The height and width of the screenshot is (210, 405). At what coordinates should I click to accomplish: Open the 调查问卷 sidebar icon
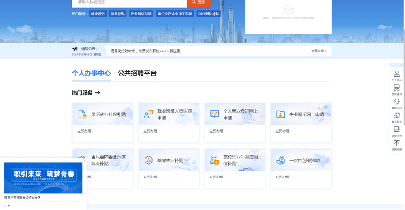(396, 129)
